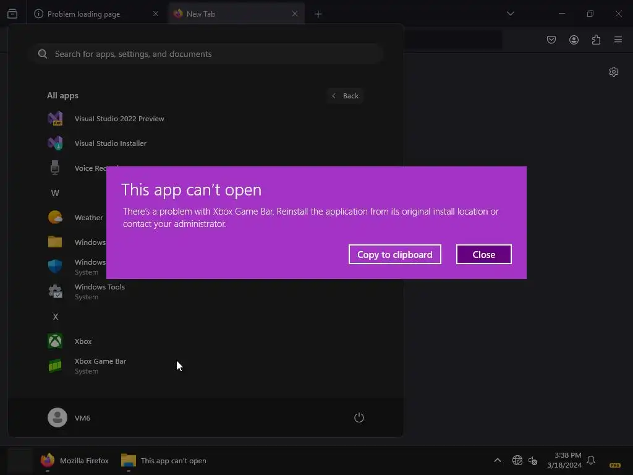
Task: Open notifications bell icon
Action: tap(591, 460)
